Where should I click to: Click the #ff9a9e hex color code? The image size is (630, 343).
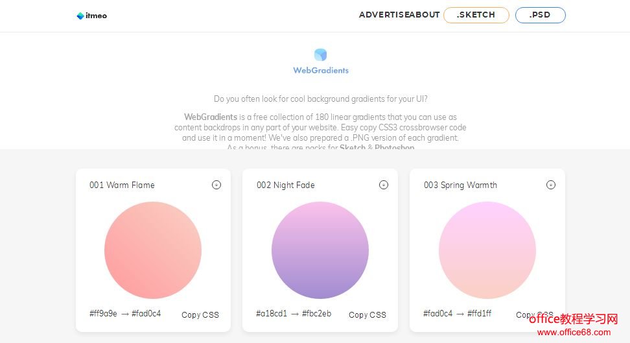coord(104,314)
